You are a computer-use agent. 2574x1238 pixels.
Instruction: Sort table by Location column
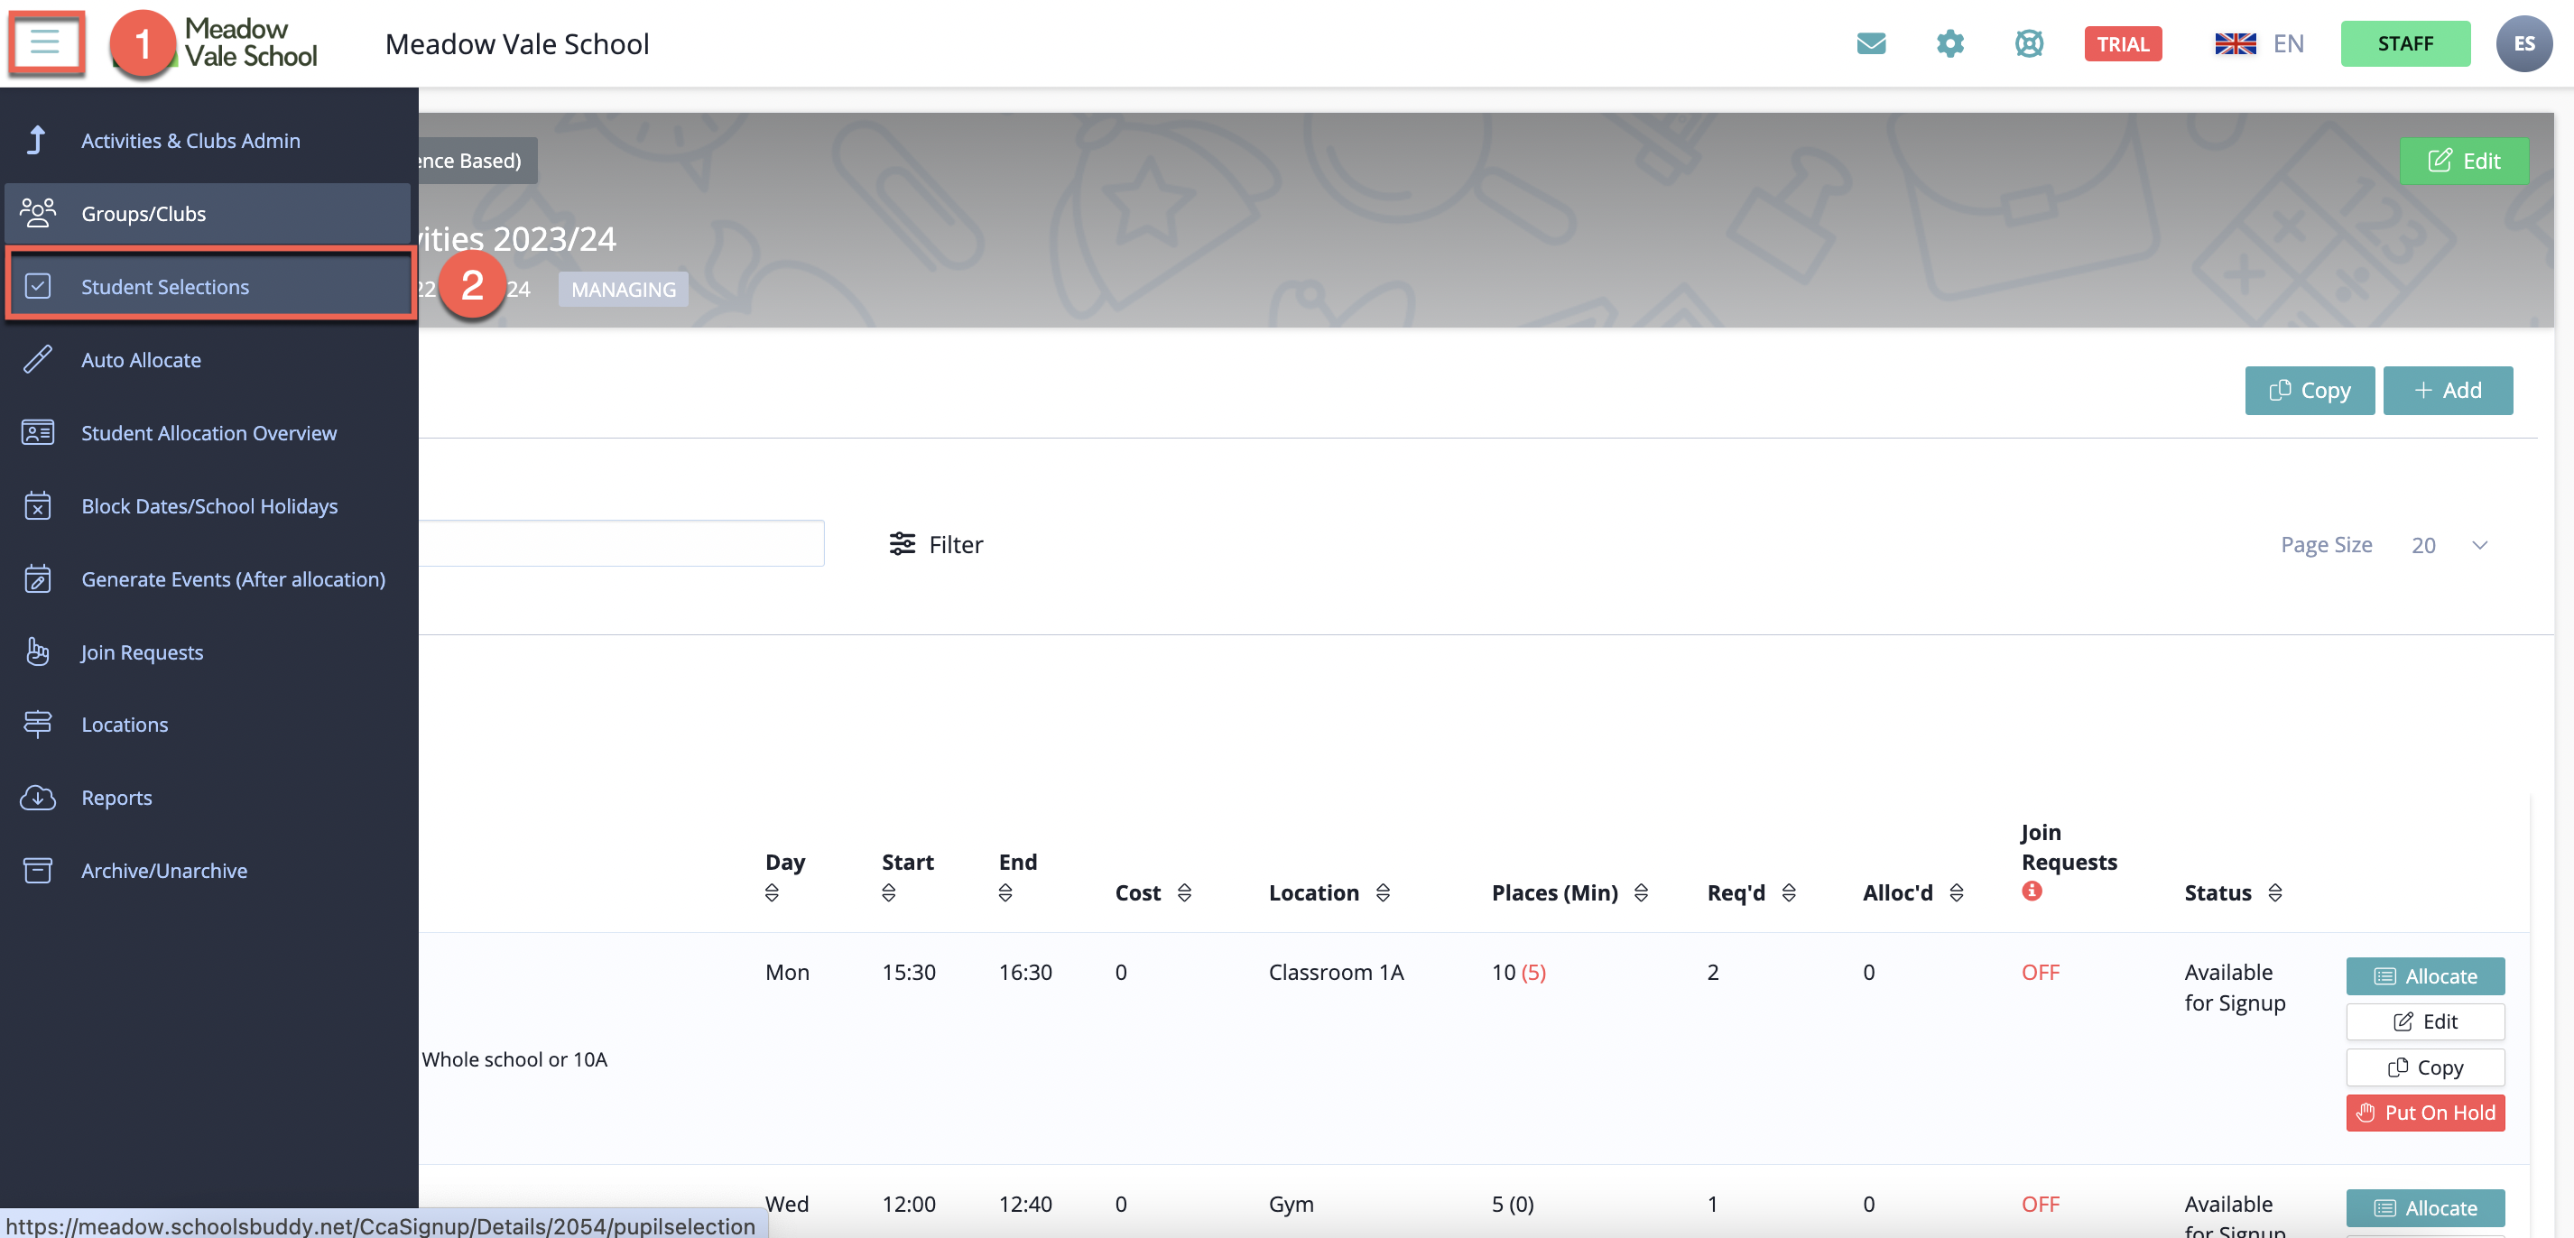tap(1382, 892)
